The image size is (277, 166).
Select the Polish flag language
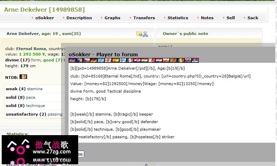click(x=166, y=60)
